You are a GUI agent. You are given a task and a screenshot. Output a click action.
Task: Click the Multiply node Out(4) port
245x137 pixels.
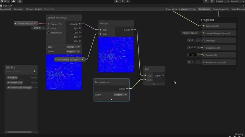click(132, 30)
